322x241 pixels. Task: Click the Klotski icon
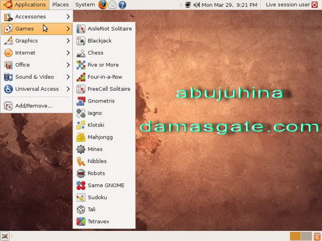81,125
